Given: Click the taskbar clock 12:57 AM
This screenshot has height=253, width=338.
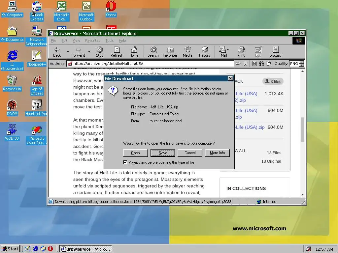Looking at the screenshot, I should click(x=324, y=249).
